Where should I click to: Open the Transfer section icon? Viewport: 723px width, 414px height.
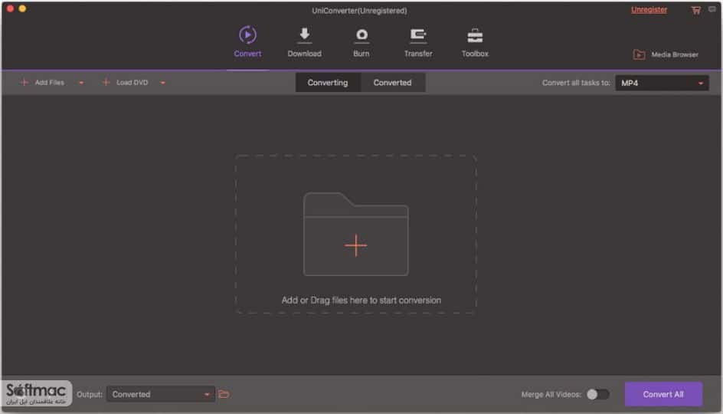pos(418,35)
